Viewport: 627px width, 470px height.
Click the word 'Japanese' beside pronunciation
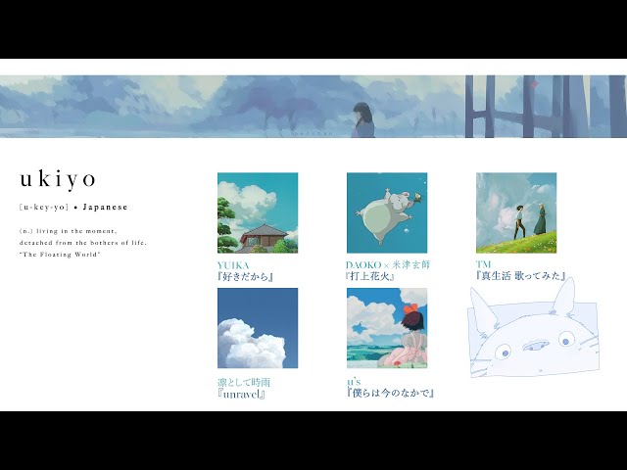105,207
